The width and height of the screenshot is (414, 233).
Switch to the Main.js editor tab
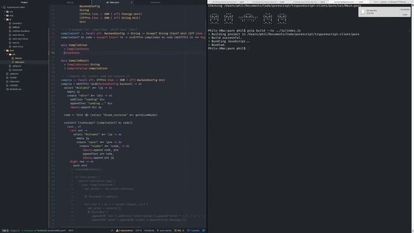tap(70, 3)
